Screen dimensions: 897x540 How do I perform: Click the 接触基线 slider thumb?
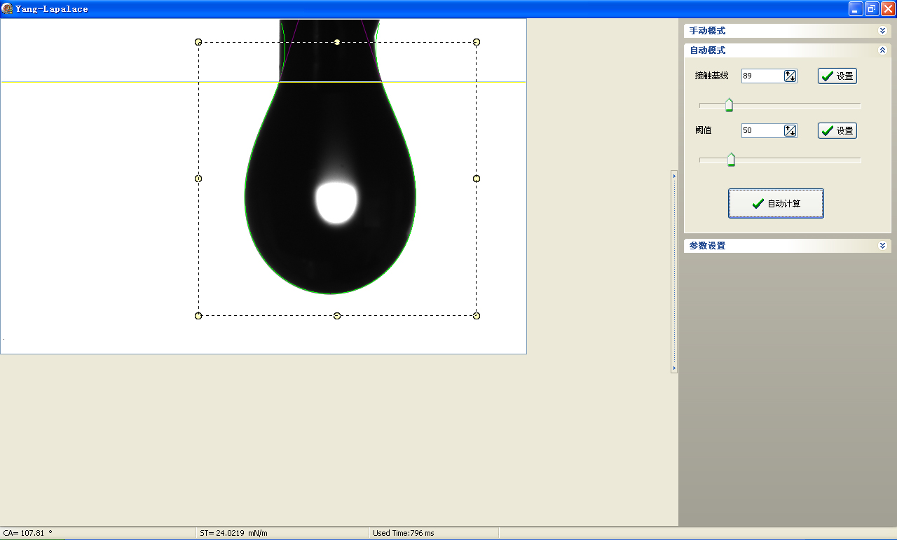729,105
